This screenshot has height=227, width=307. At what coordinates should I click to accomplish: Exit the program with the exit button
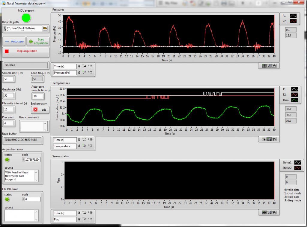[x=40, y=109]
